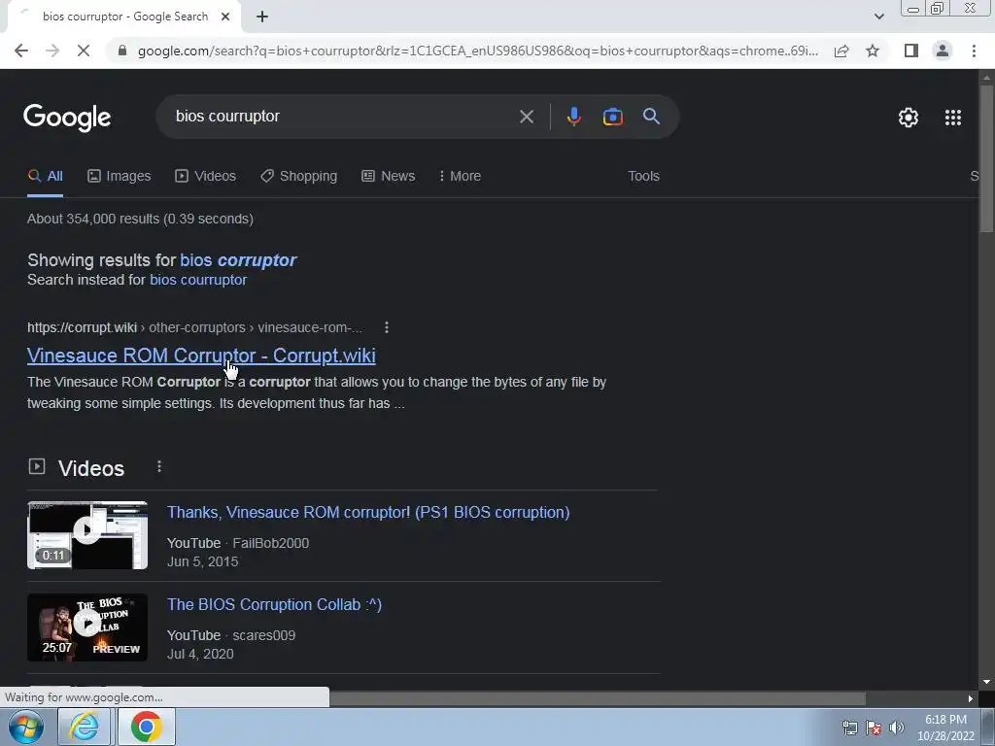Switch to the Videos tab
The image size is (995, 746).
pyautogui.click(x=206, y=177)
